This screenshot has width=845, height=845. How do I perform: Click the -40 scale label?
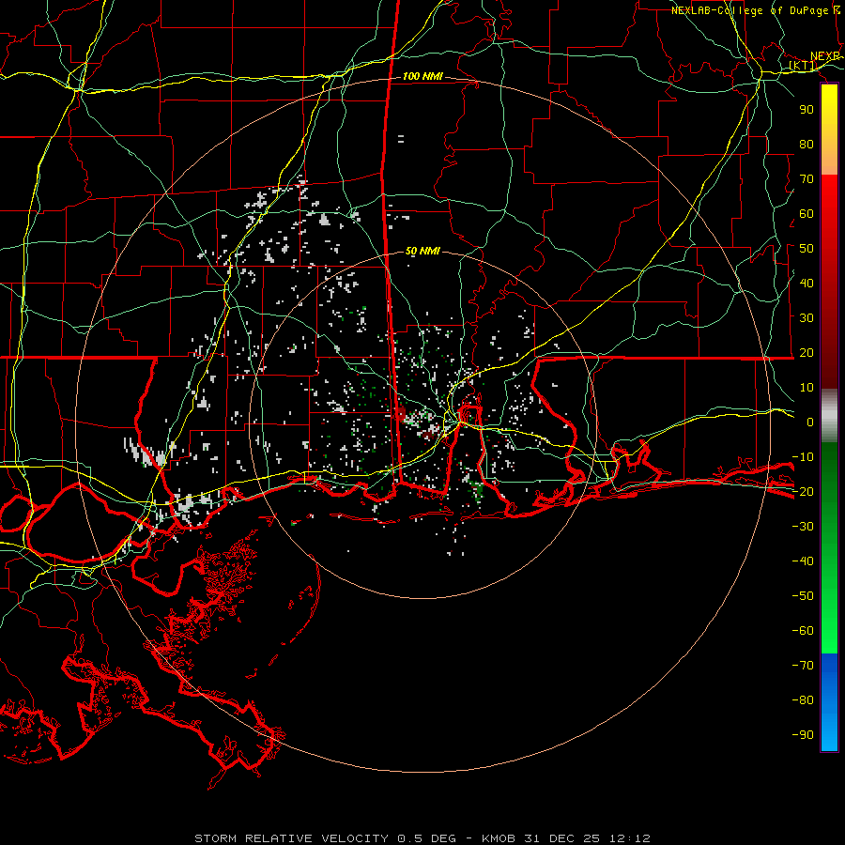pos(803,561)
